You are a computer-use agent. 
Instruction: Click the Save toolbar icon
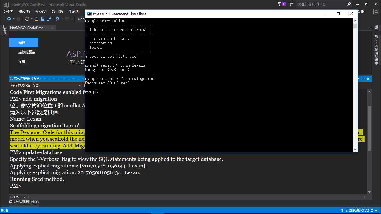43,19
